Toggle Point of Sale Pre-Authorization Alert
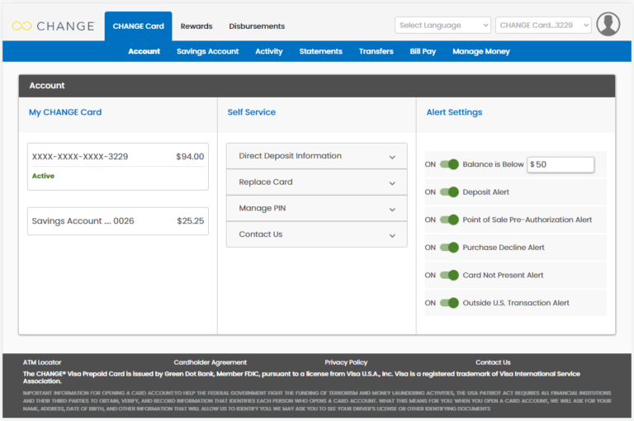The height and width of the screenshot is (421, 634). pos(449,220)
